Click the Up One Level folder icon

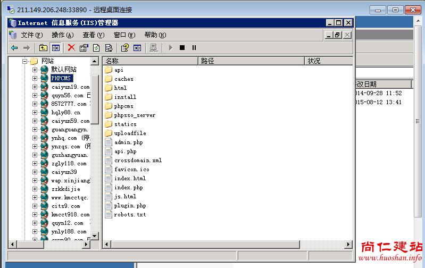[43, 48]
